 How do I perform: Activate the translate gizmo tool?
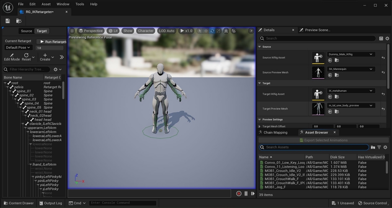click(206, 31)
